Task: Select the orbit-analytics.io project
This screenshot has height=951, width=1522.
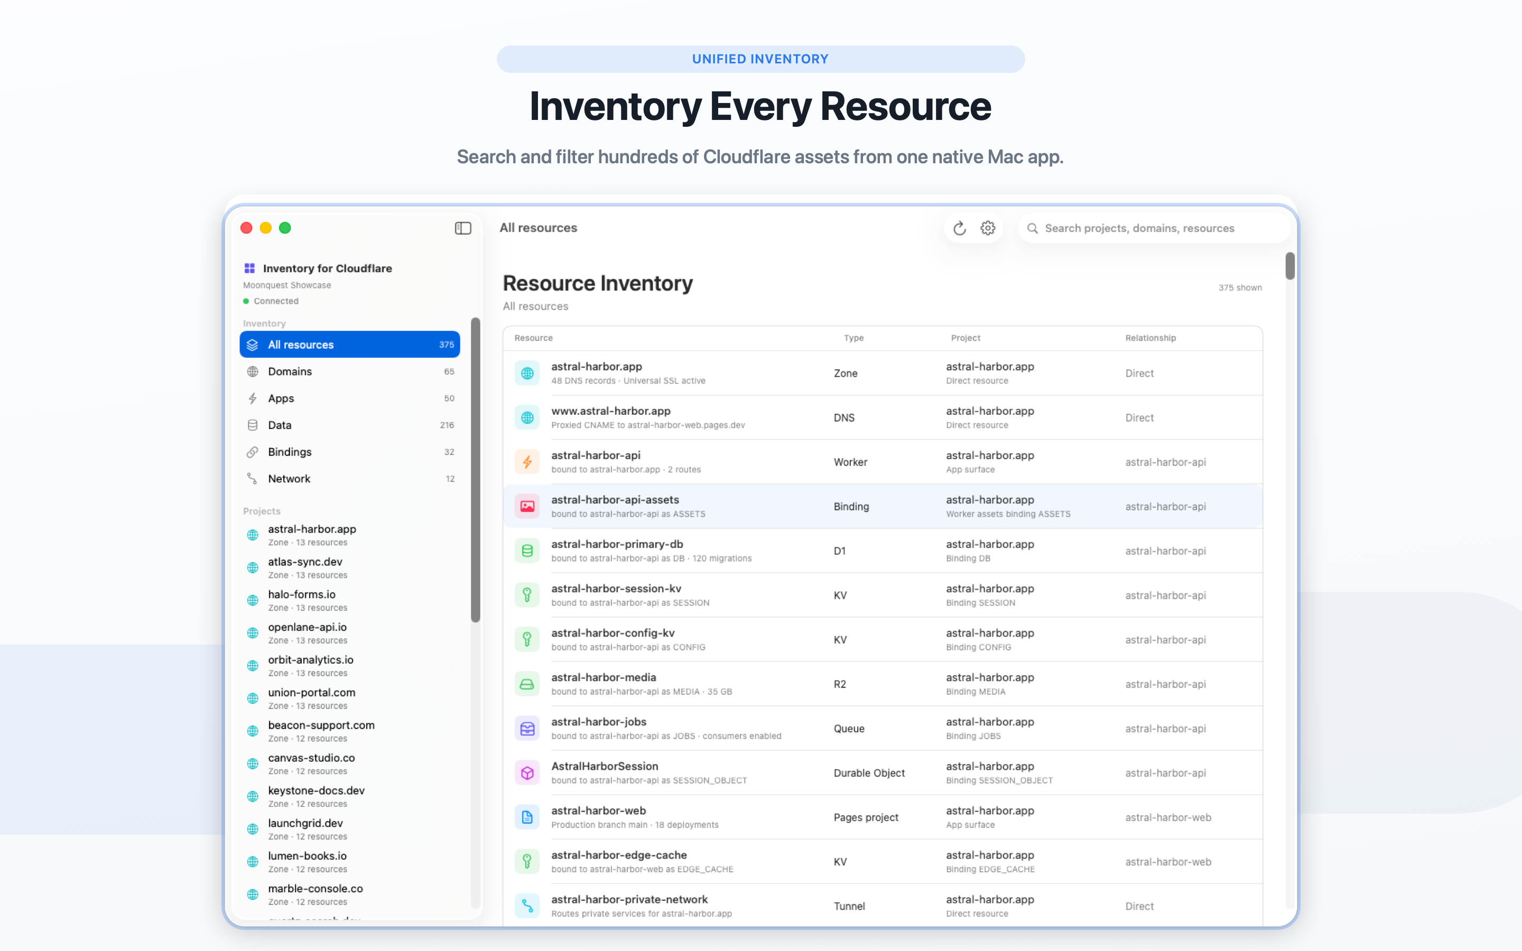Action: (x=350, y=666)
